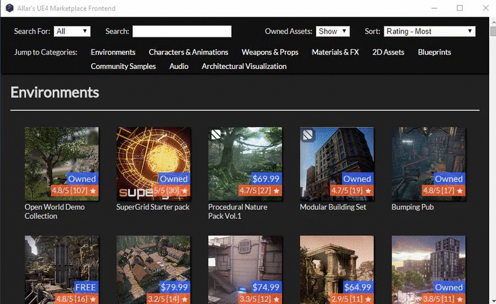Jump to Characters & Animations category

188,52
